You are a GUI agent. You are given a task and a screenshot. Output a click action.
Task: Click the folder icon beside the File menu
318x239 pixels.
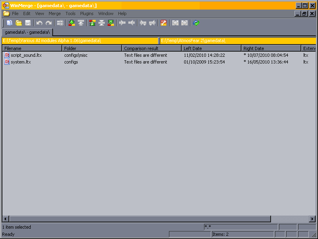[x=6, y=13]
